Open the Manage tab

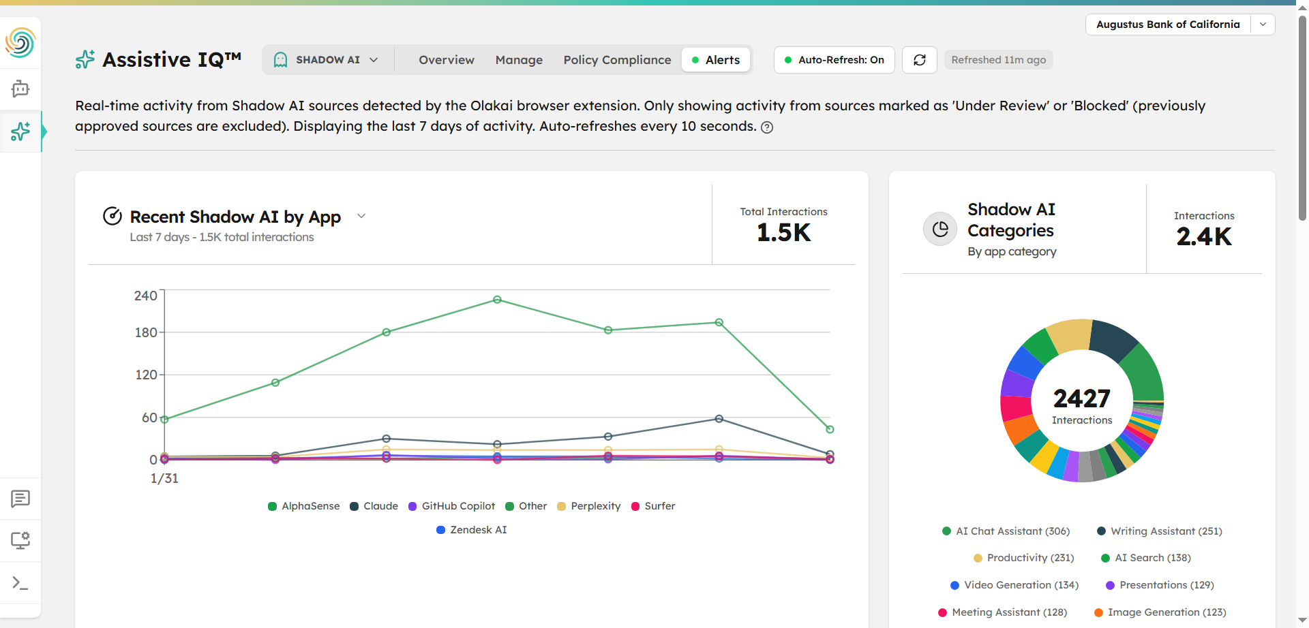[519, 60]
